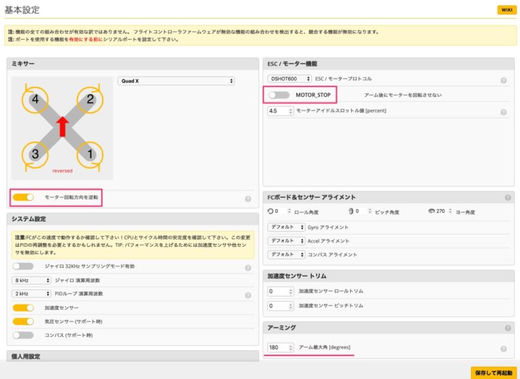The height and width of the screenshot is (379, 520).
Task: Open help for ESC/モータープロトコル
Action: tap(503, 81)
